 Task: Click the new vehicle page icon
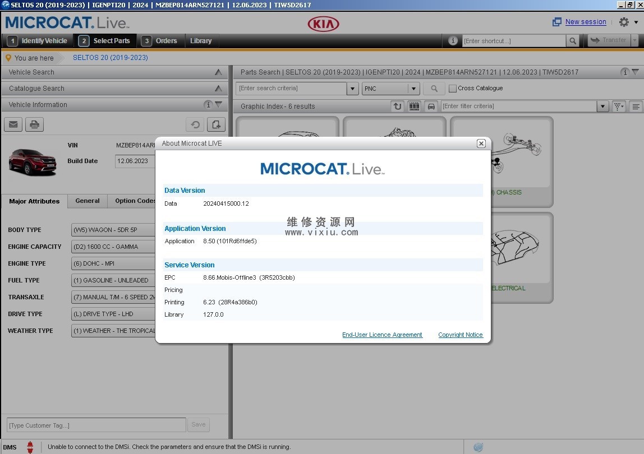pyautogui.click(x=216, y=124)
